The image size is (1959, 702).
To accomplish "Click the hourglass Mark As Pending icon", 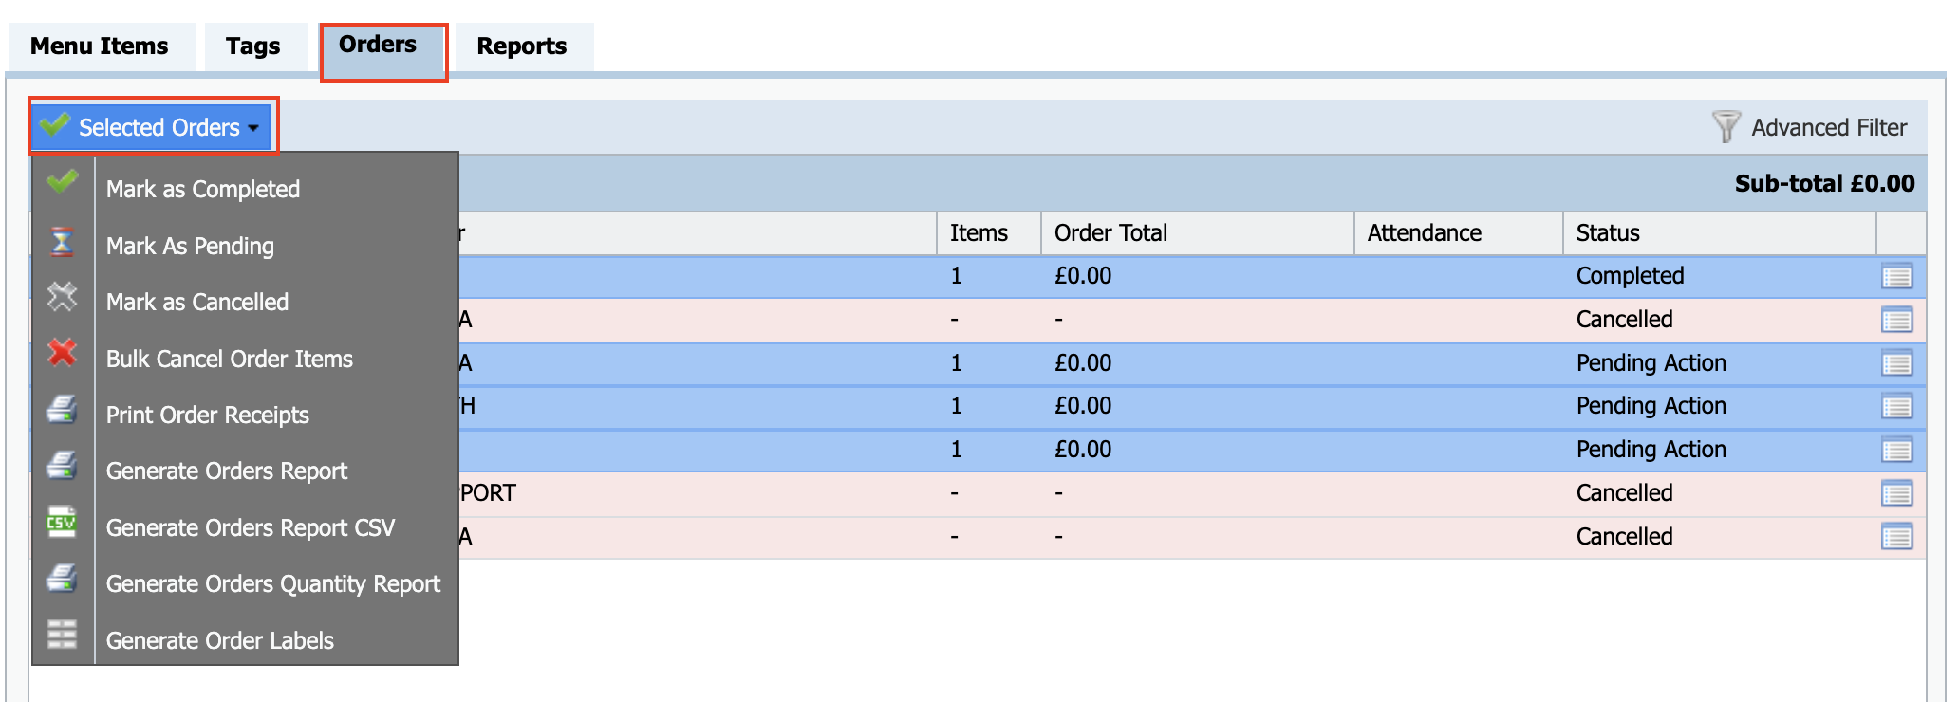I will coord(62,242).
